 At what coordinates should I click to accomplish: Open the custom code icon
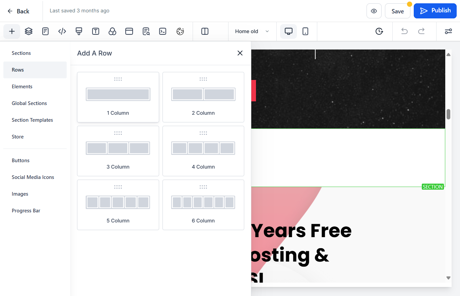(62, 31)
